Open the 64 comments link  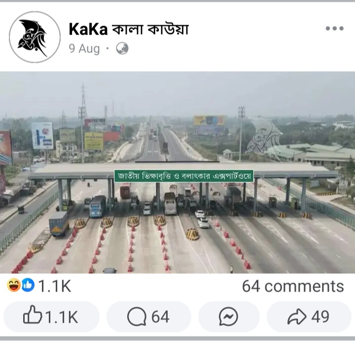point(292,286)
